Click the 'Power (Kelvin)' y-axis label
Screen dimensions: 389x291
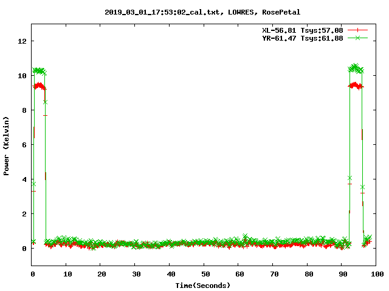[x=6, y=146]
